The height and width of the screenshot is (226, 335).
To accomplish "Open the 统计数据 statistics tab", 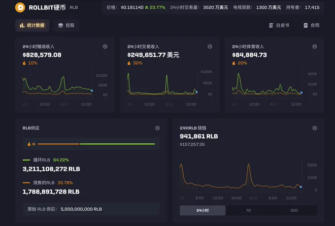I will pos(32,25).
